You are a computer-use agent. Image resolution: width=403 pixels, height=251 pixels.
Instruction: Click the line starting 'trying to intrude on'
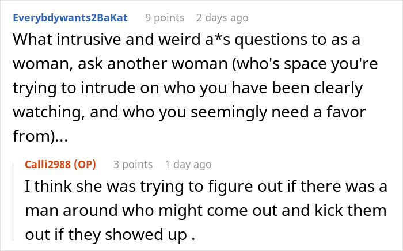pyautogui.click(x=188, y=88)
